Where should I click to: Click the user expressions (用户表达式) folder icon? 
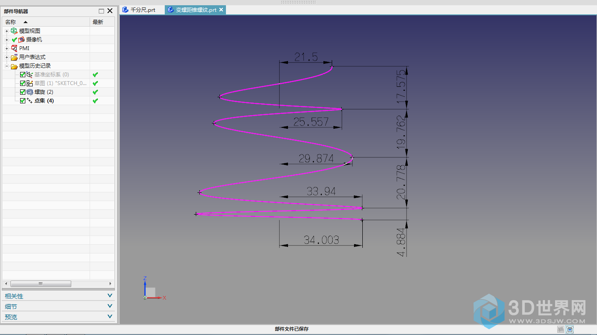pos(14,57)
